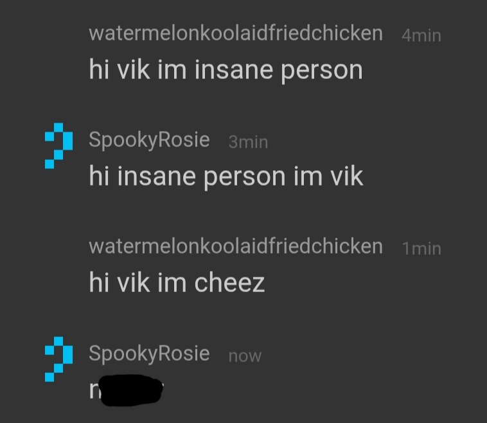Select the 1min timestamp
This screenshot has height=423, width=487.
[x=421, y=248]
